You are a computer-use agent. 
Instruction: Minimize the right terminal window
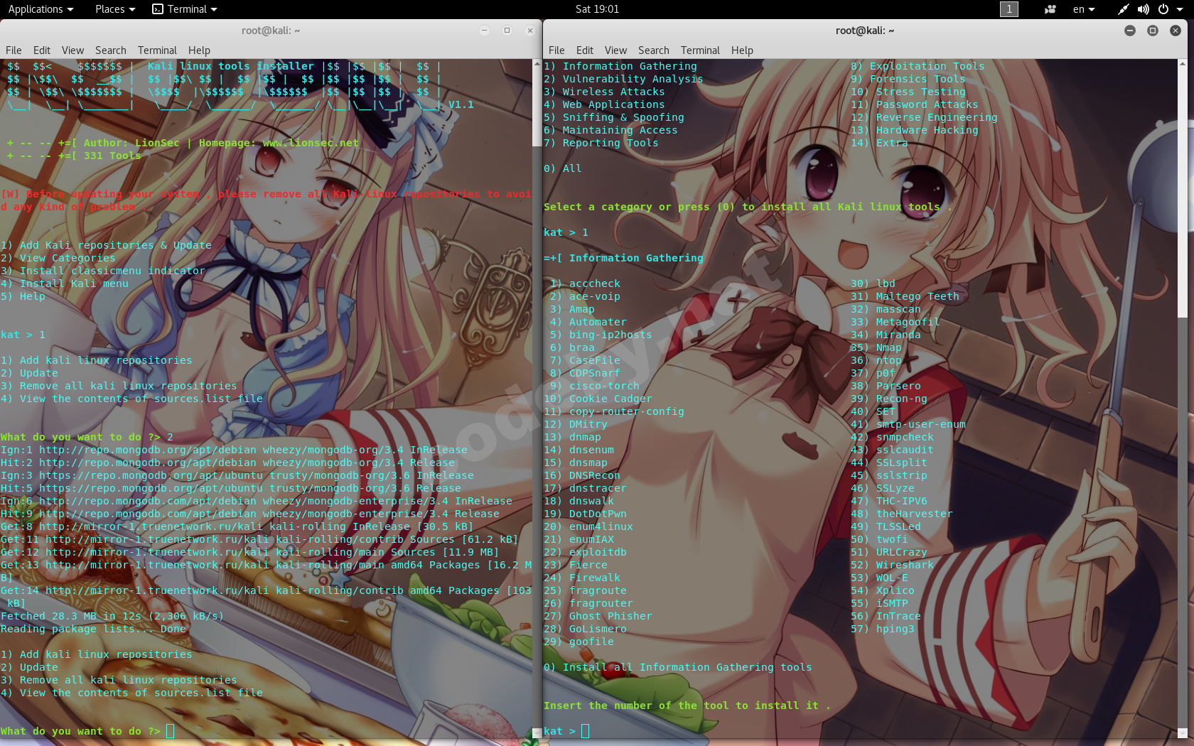(1130, 31)
